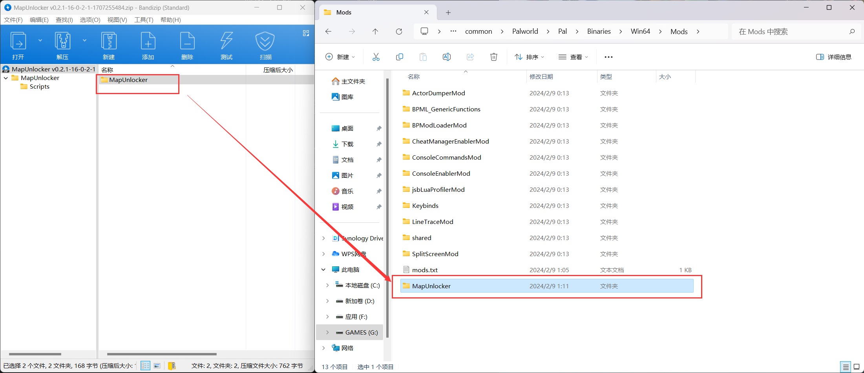Click the search Mods (在 Mods 中搜索) field
This screenshot has height=373, width=864.
[x=796, y=31]
